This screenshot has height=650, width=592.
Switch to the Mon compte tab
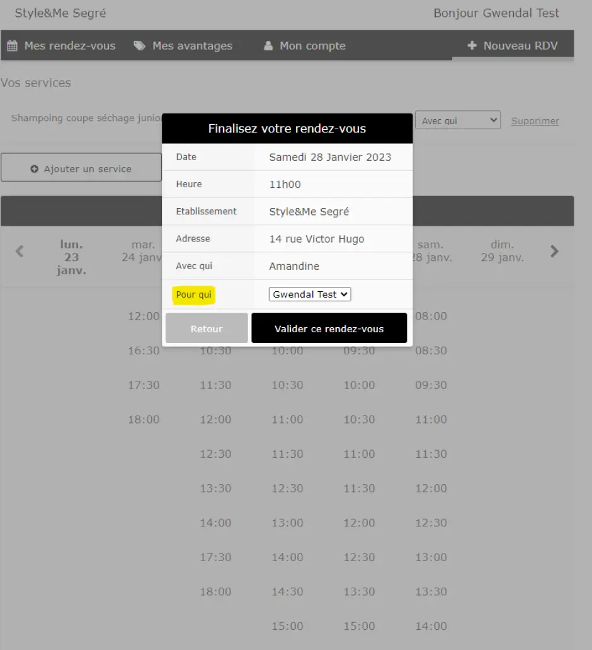[x=305, y=46]
